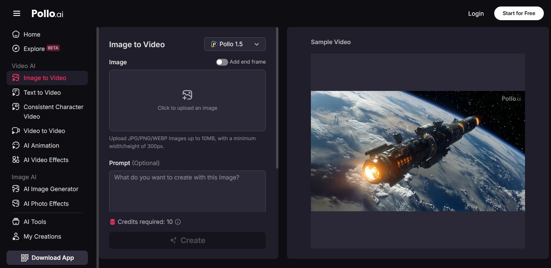551x268 pixels.
Task: Click the red credits coin icon
Action: [112, 222]
